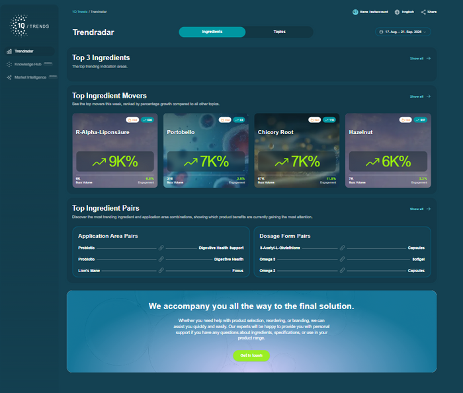Screen dimensions: 463x393
Task: Click the Get in touch button
Action: (x=251, y=355)
